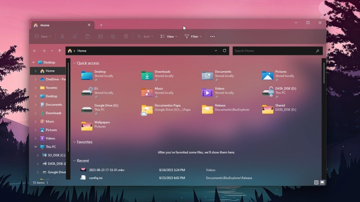360x202 pixels.
Task: Open the Filter dropdown
Action: [193, 36]
